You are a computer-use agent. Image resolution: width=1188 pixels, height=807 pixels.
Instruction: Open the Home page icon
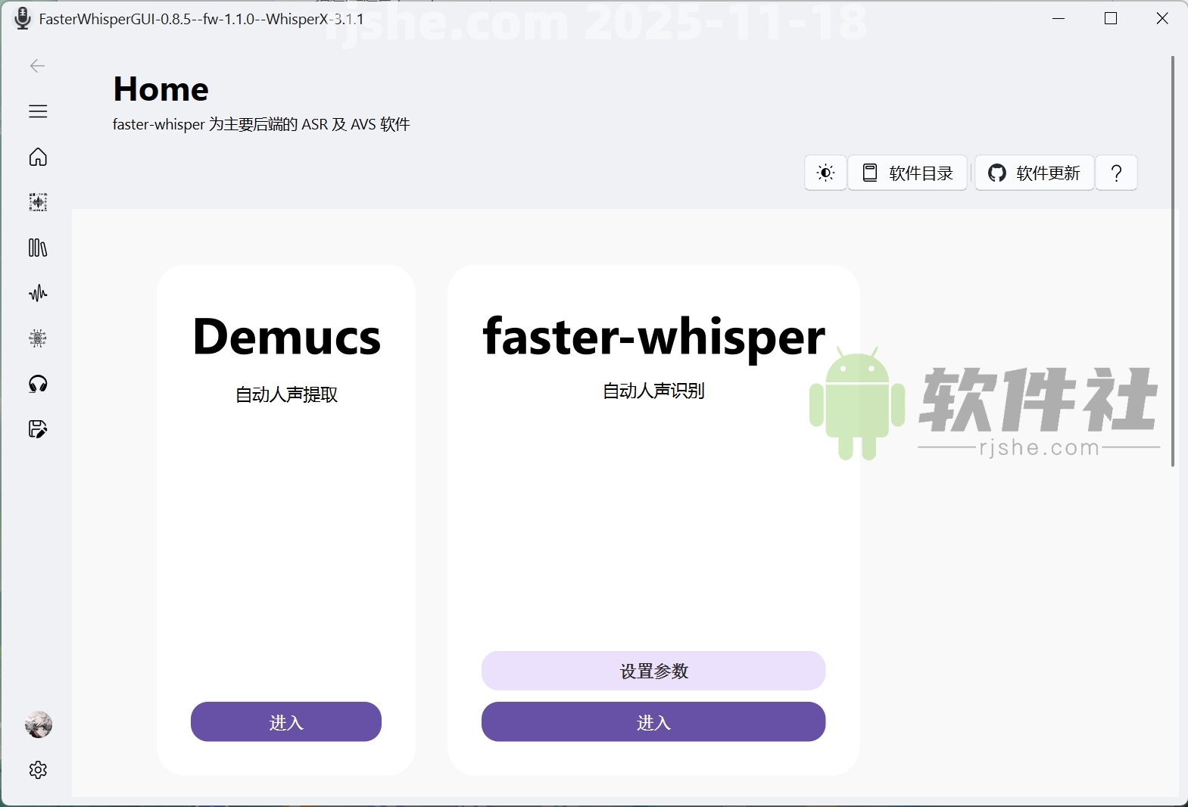(38, 157)
